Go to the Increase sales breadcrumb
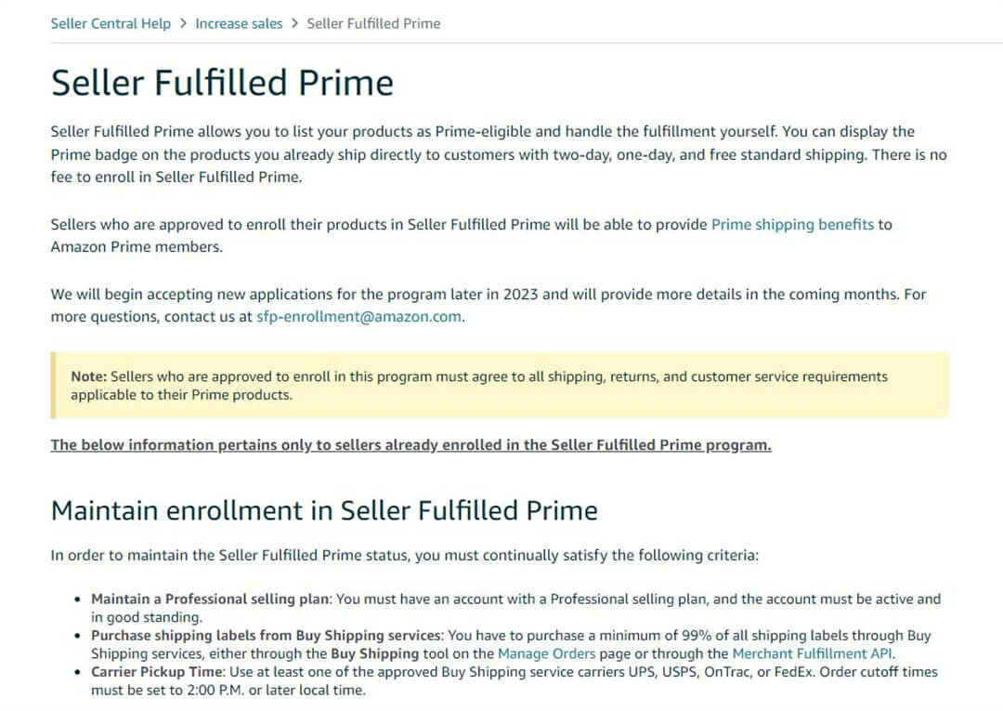Screen dimensions: 1003x711 239,23
